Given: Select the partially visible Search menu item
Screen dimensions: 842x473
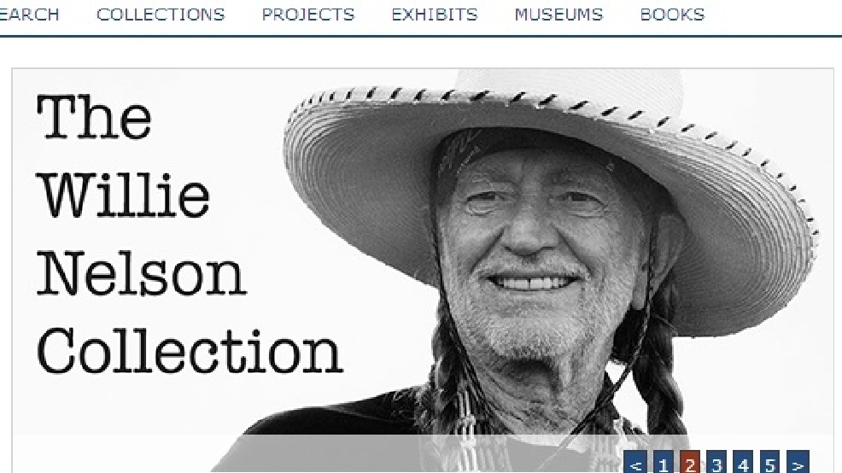Looking at the screenshot, I should click(x=29, y=15).
